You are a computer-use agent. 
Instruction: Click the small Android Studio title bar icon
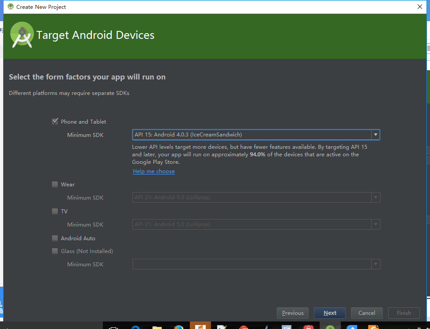point(10,7)
